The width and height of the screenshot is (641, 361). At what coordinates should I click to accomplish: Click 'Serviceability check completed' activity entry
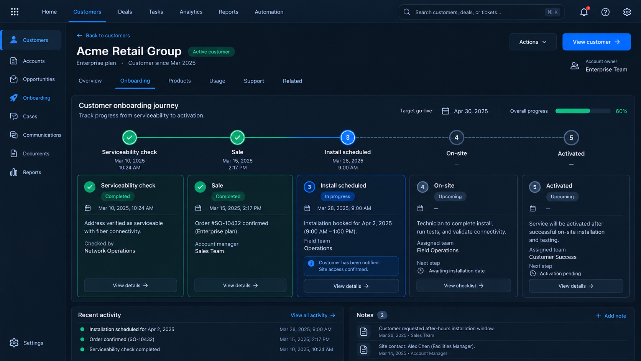125,349
